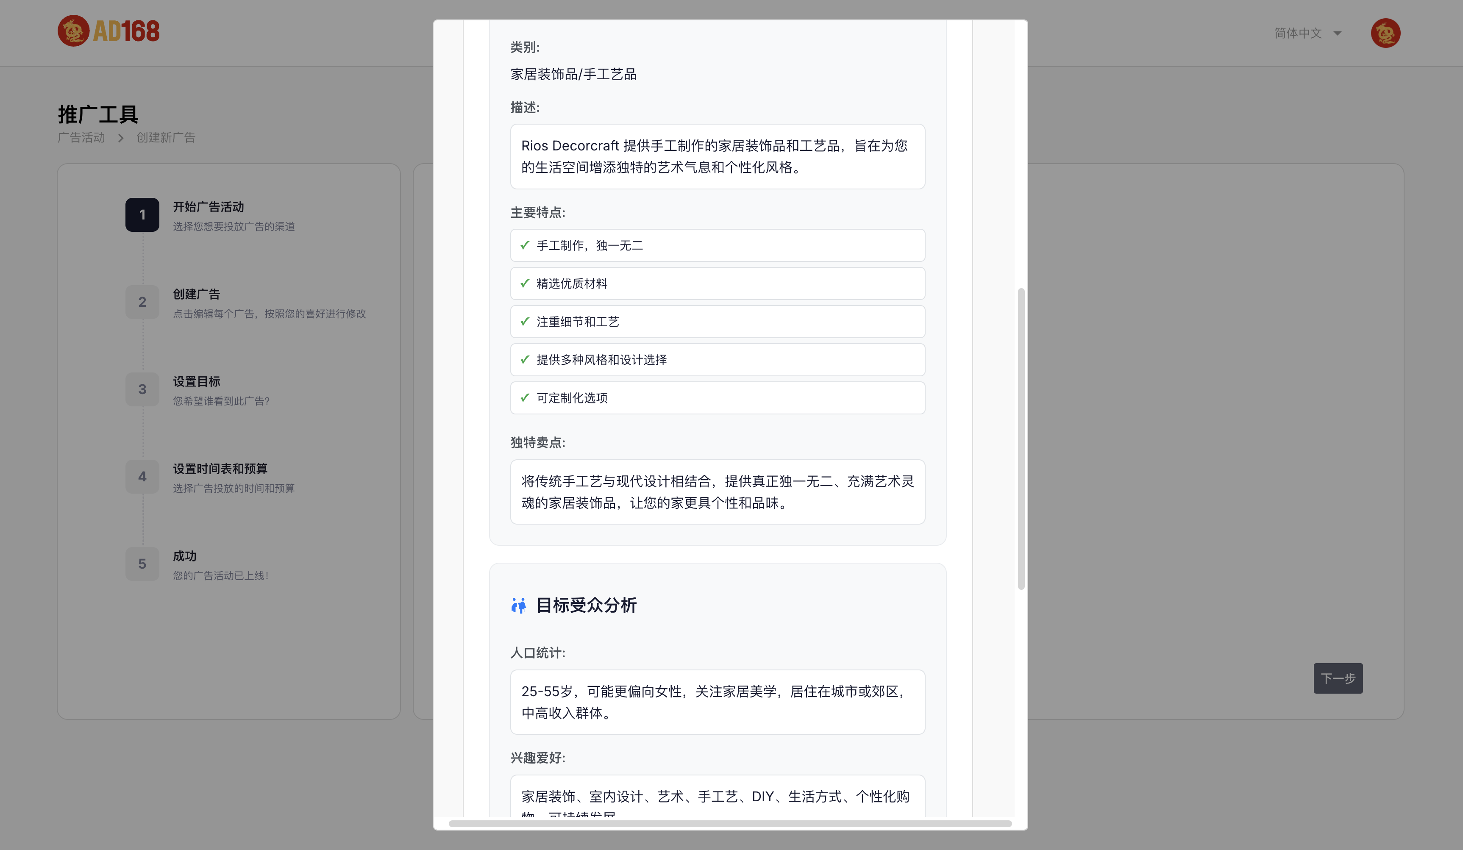This screenshot has height=850, width=1463.
Task: Click the green checkmark beside 可定制化选项
Action: point(525,398)
